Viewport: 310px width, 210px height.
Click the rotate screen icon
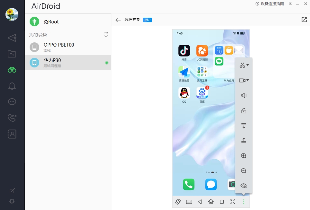tap(178, 202)
